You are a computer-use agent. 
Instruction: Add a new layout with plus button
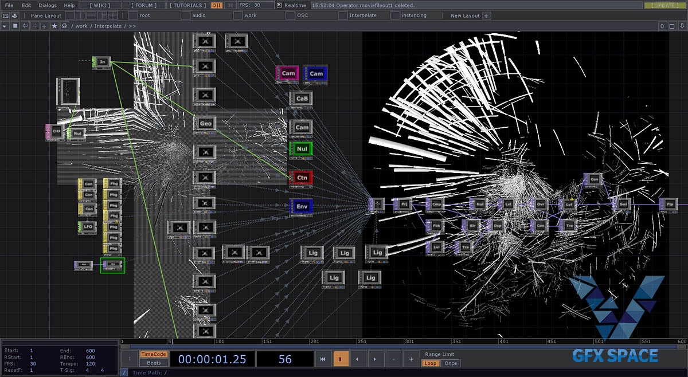(486, 15)
